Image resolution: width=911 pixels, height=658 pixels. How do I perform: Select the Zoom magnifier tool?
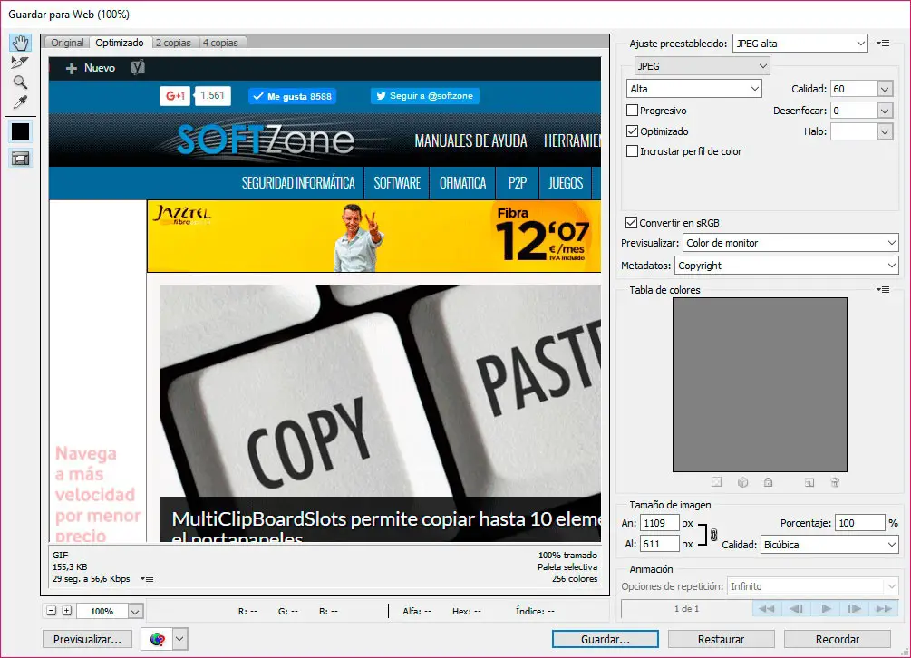click(20, 82)
